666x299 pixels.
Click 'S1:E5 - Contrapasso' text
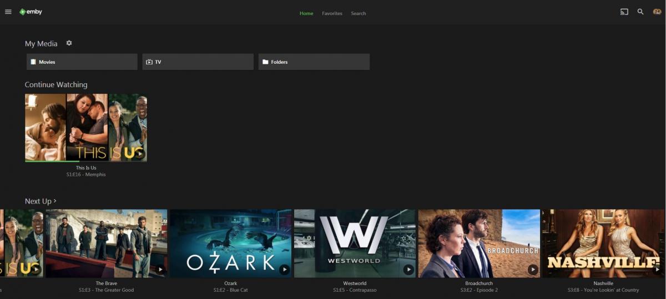pos(355,290)
